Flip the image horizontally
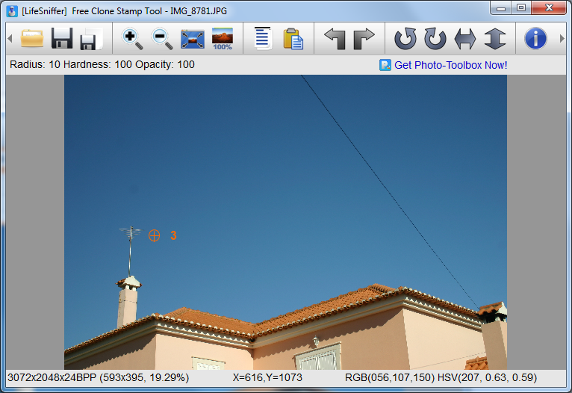This screenshot has height=393, width=572. coord(465,39)
